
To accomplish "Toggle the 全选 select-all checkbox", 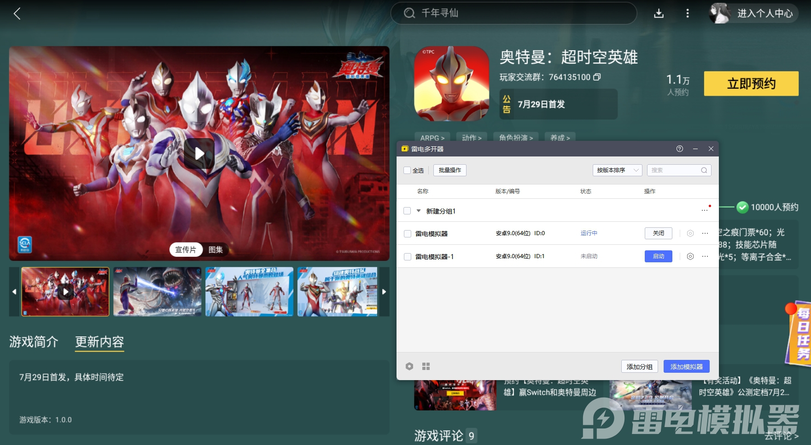I will click(407, 170).
